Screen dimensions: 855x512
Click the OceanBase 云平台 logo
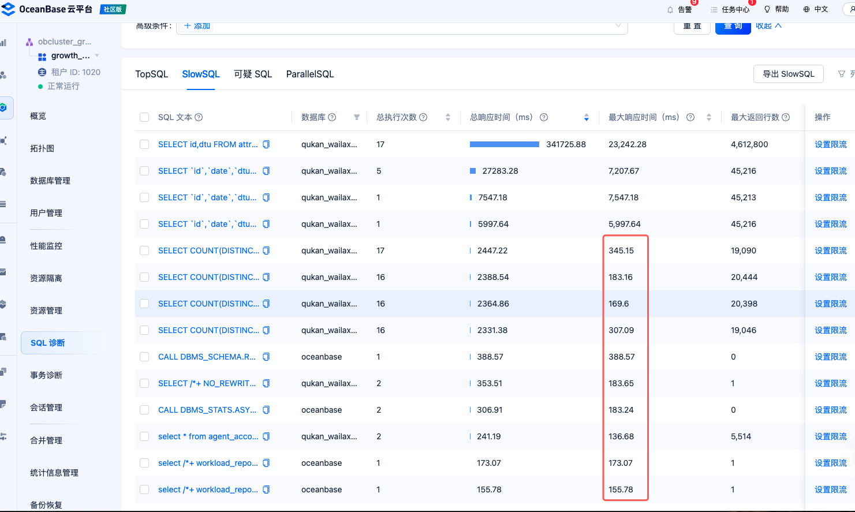[x=47, y=9]
